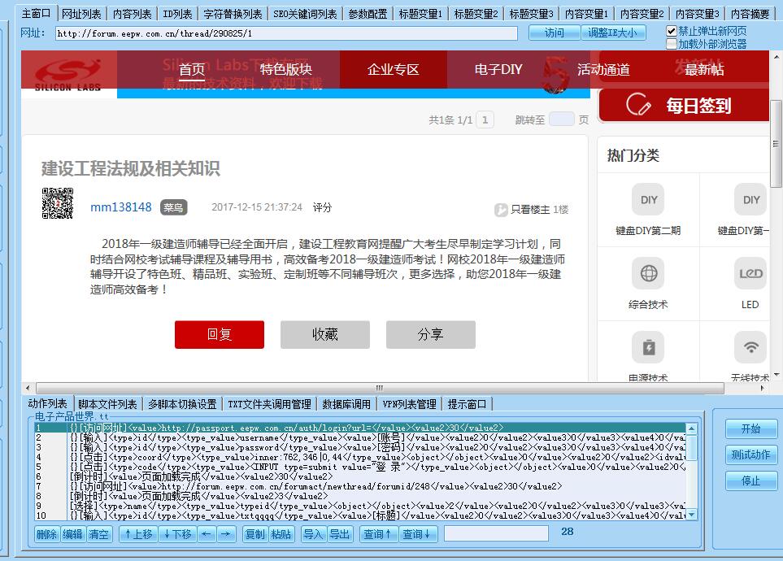Click the 只看楼主 icon
Screen dimensions: 783x561
coord(501,210)
